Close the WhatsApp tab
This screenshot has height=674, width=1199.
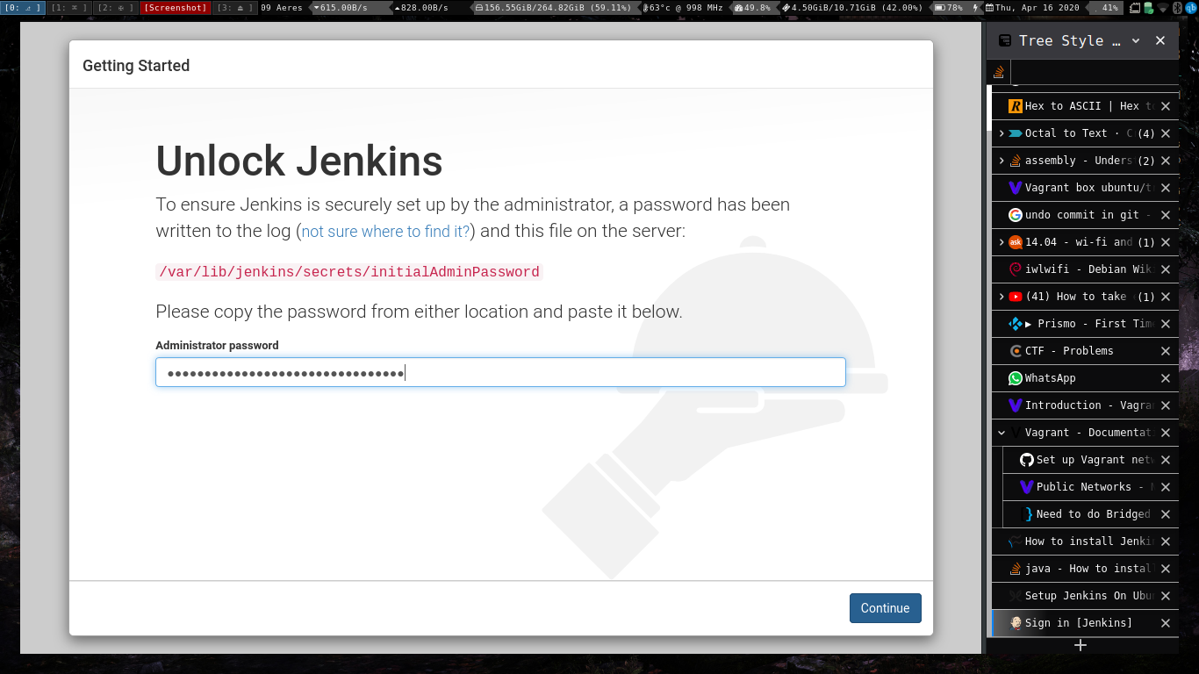[x=1166, y=378]
